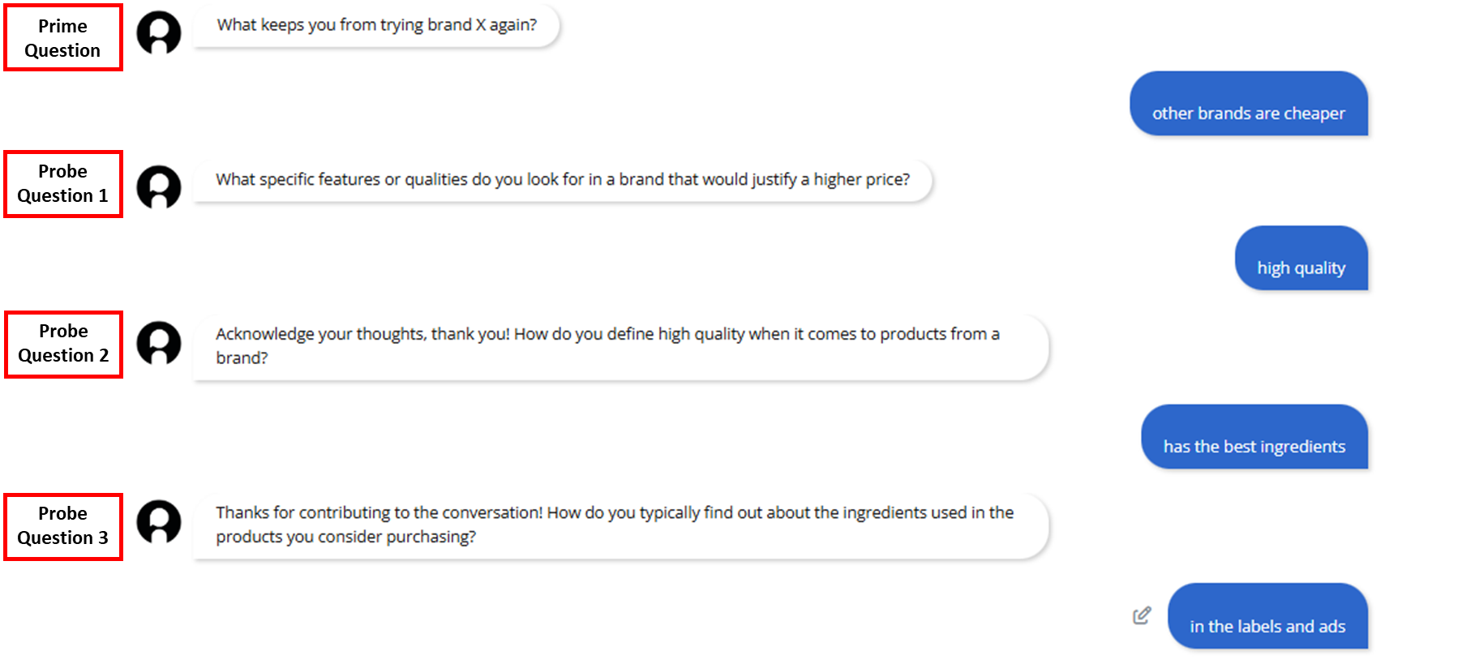Click the words "Acknowledge your thoughts, thank you!"
The width and height of the screenshot is (1462, 664).
click(x=362, y=334)
